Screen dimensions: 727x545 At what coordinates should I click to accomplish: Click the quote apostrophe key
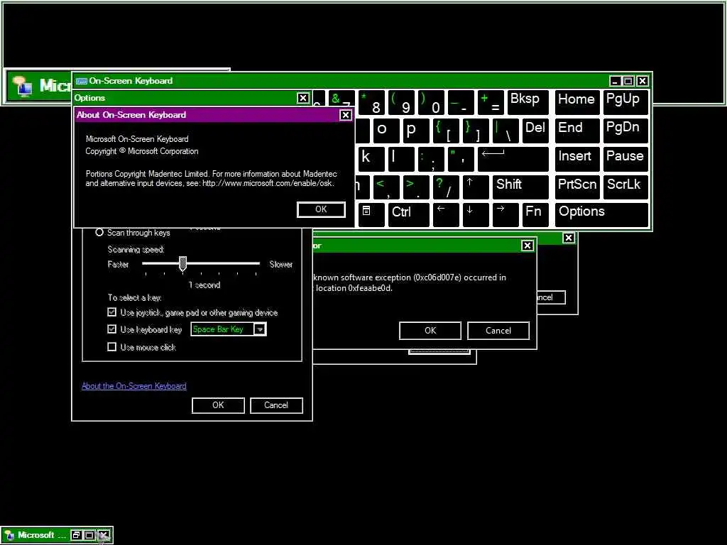(x=461, y=160)
